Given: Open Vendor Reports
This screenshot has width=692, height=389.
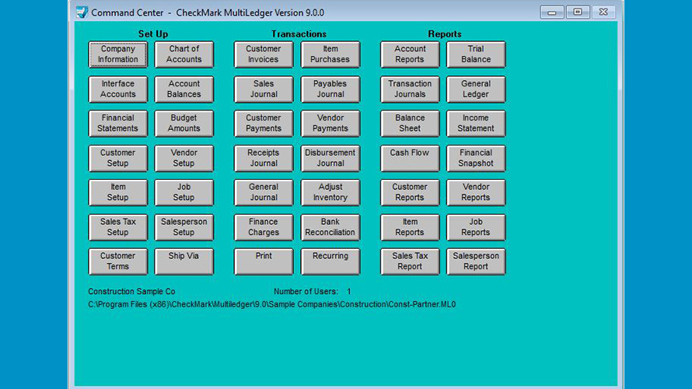Looking at the screenshot, I should [x=476, y=192].
